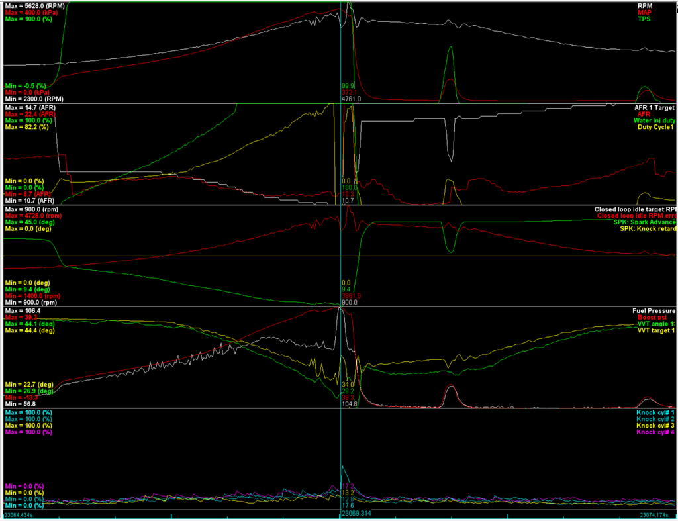Select the Knock cyl# 1 legend label
Screen dimensions: 678x521
[655, 412]
